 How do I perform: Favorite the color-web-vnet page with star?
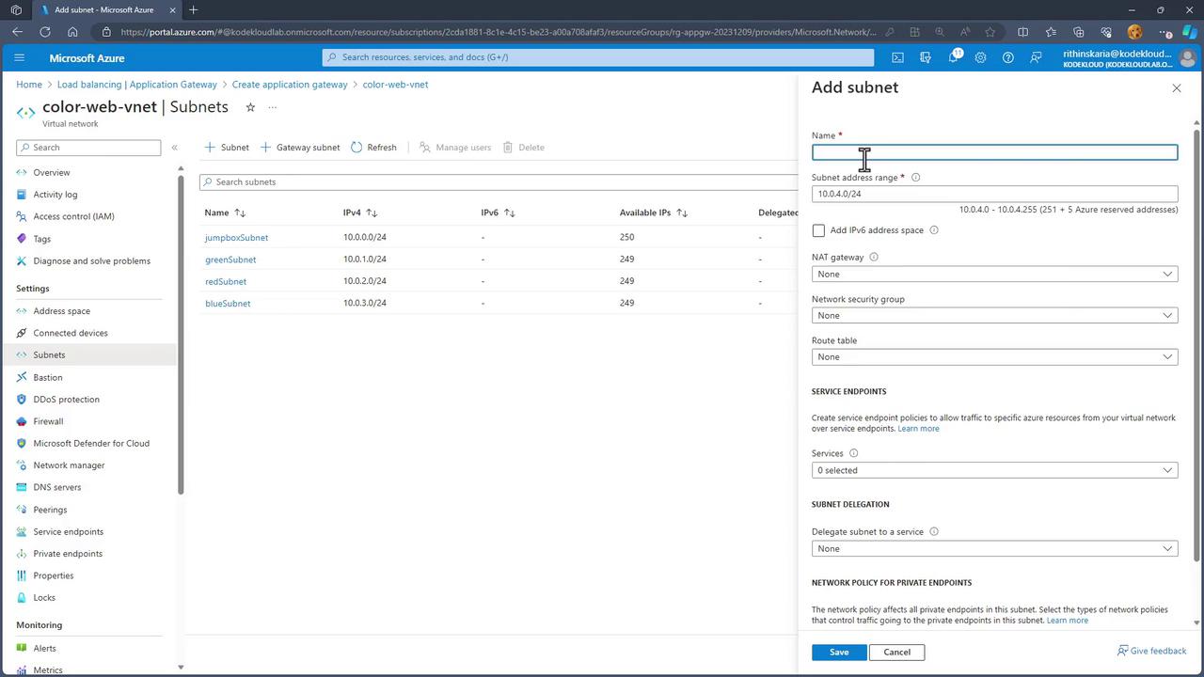click(250, 107)
